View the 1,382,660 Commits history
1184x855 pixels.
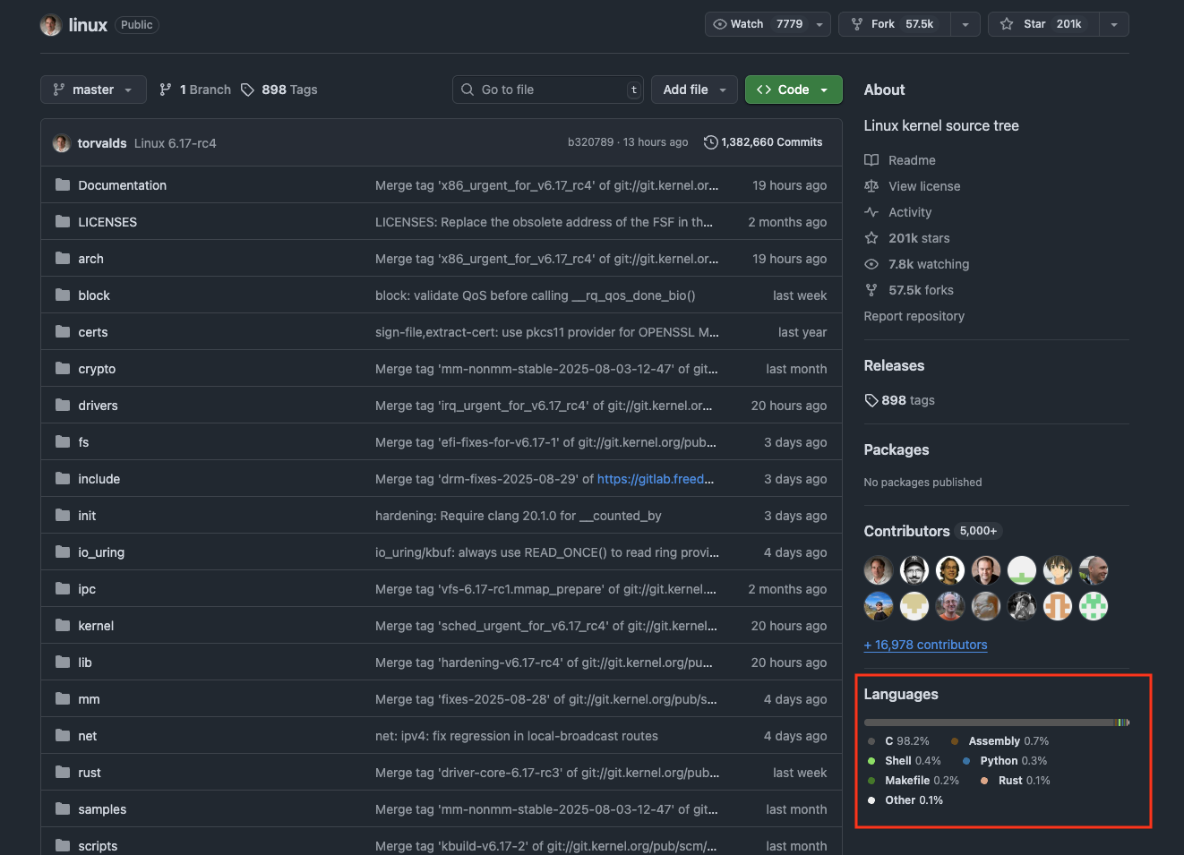(x=763, y=142)
